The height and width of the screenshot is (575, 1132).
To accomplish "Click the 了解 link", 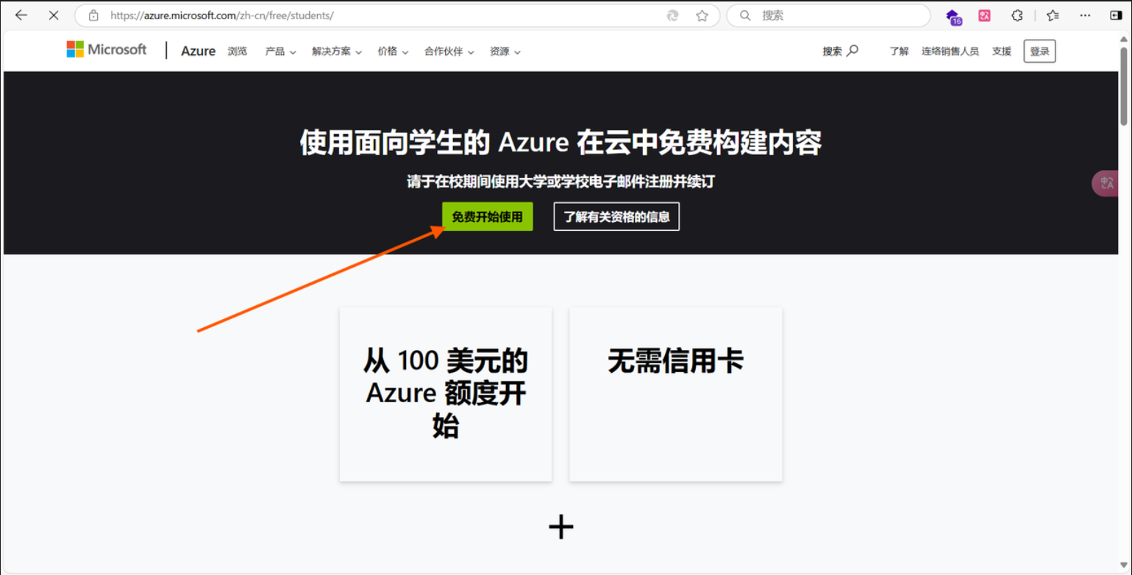I will point(899,51).
